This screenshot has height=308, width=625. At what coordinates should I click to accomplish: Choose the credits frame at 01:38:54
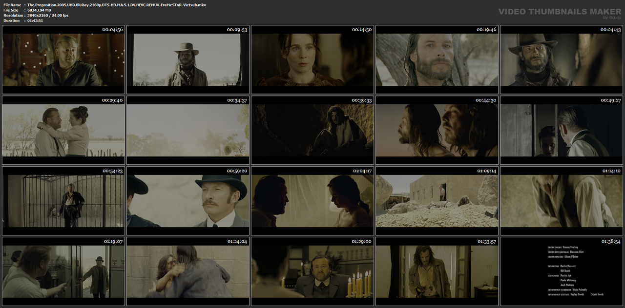(x=562, y=271)
